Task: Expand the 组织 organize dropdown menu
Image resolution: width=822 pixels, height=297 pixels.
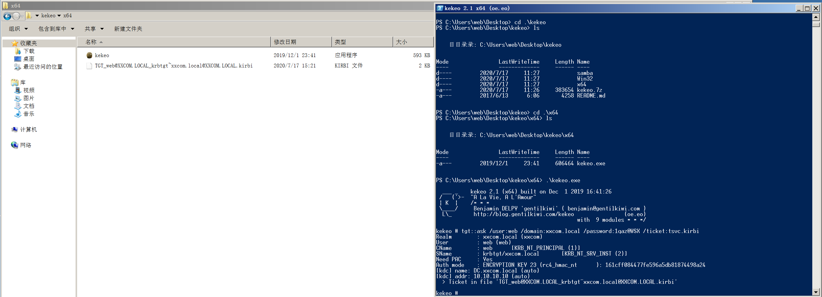Action: tap(18, 29)
